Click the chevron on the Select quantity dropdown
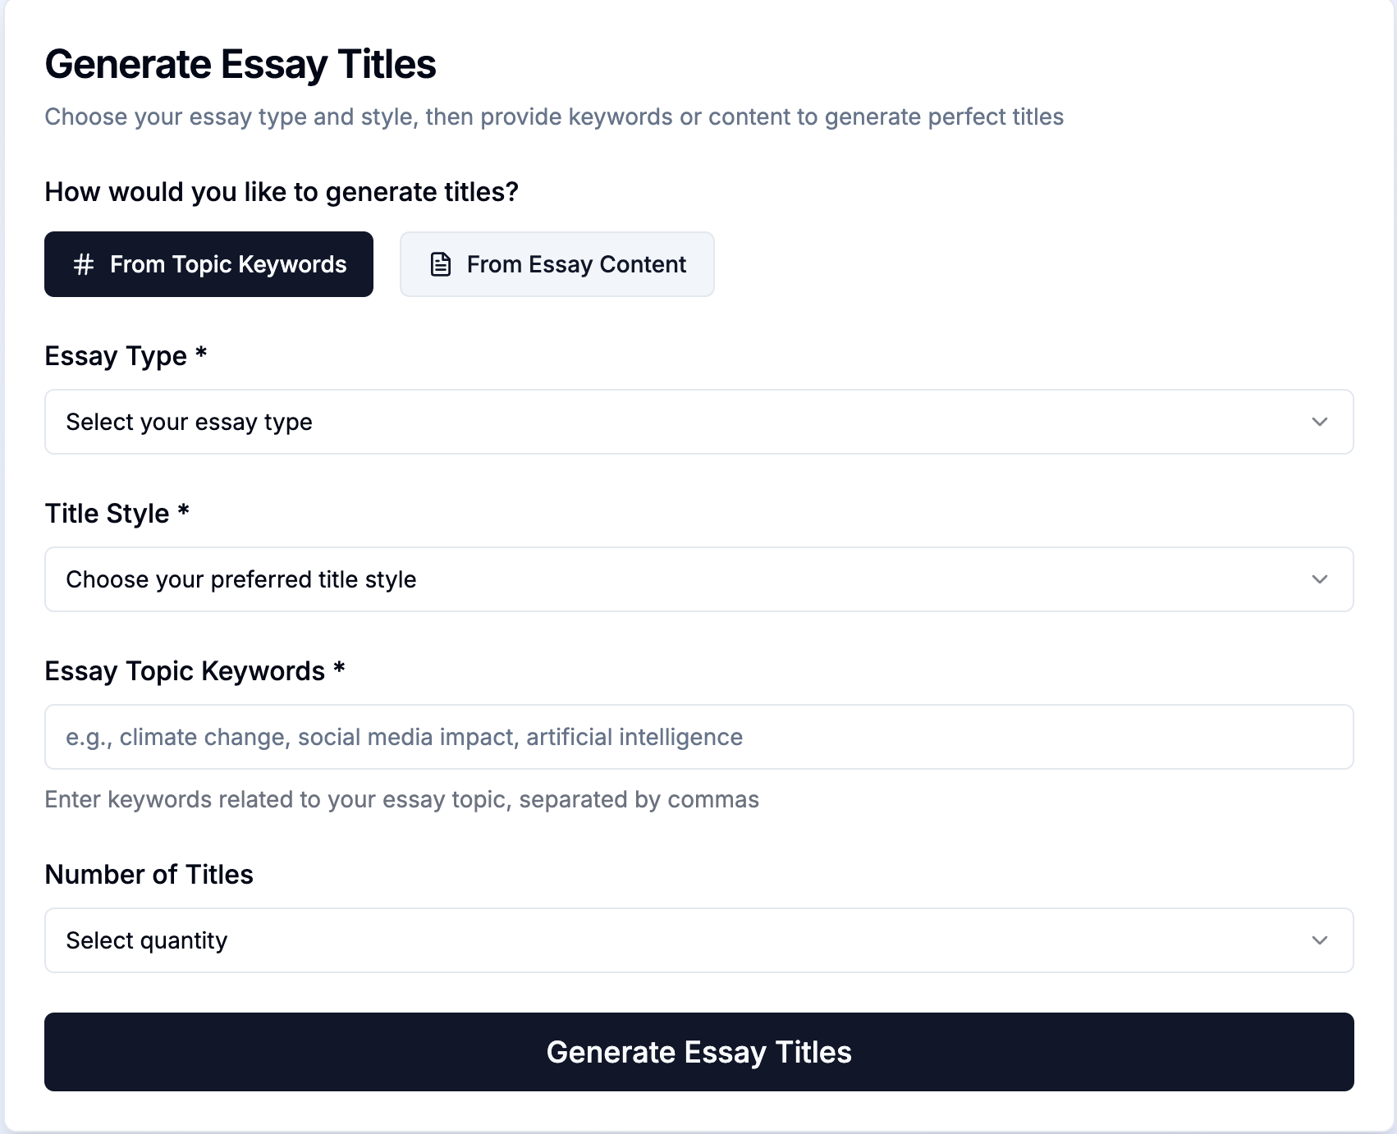 click(1319, 940)
